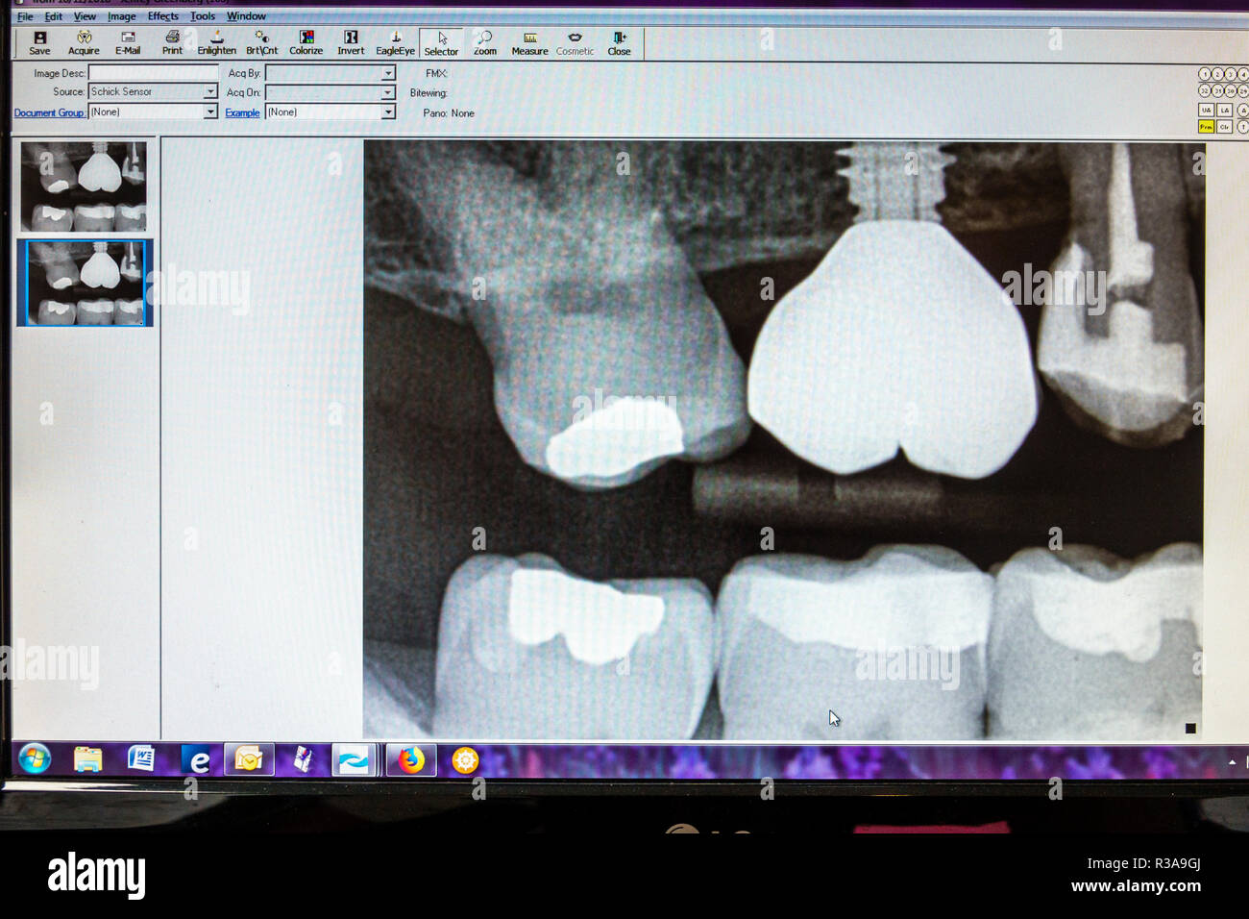The image size is (1249, 919).
Task: Open Firefox from taskbar
Action: [x=411, y=759]
